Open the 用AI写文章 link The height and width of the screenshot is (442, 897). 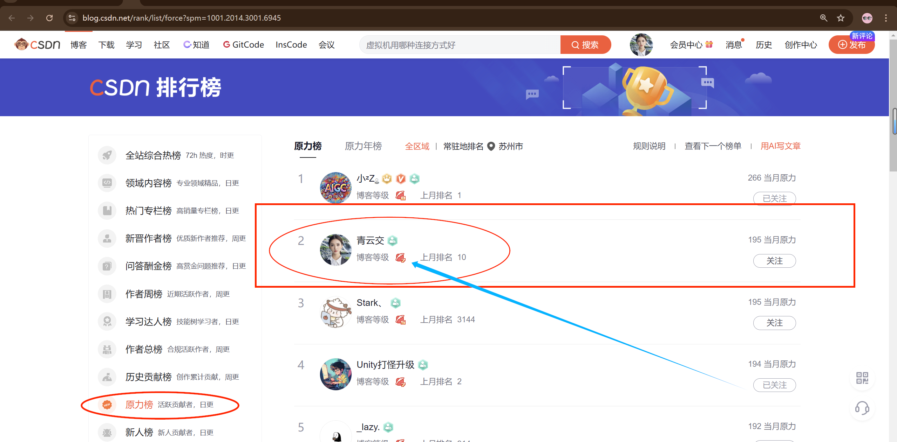point(780,146)
